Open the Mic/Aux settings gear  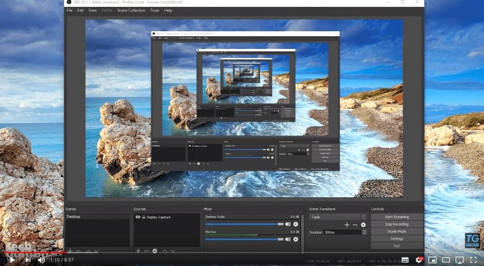tap(296, 239)
